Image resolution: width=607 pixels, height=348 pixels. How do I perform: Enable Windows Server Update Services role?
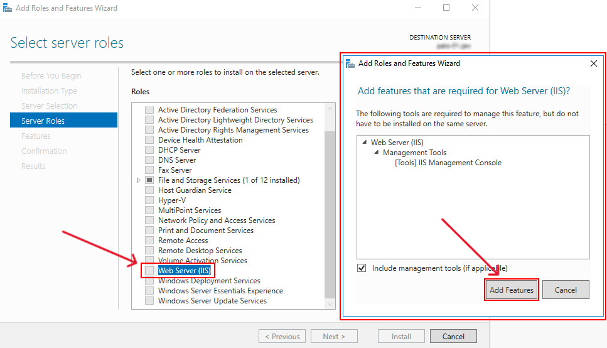(149, 301)
